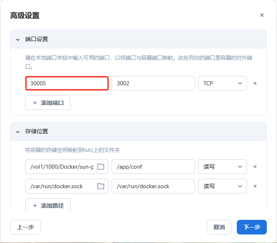Click the 添加端口 button
Image resolution: width=277 pixels, height=243 pixels.
pyautogui.click(x=48, y=103)
